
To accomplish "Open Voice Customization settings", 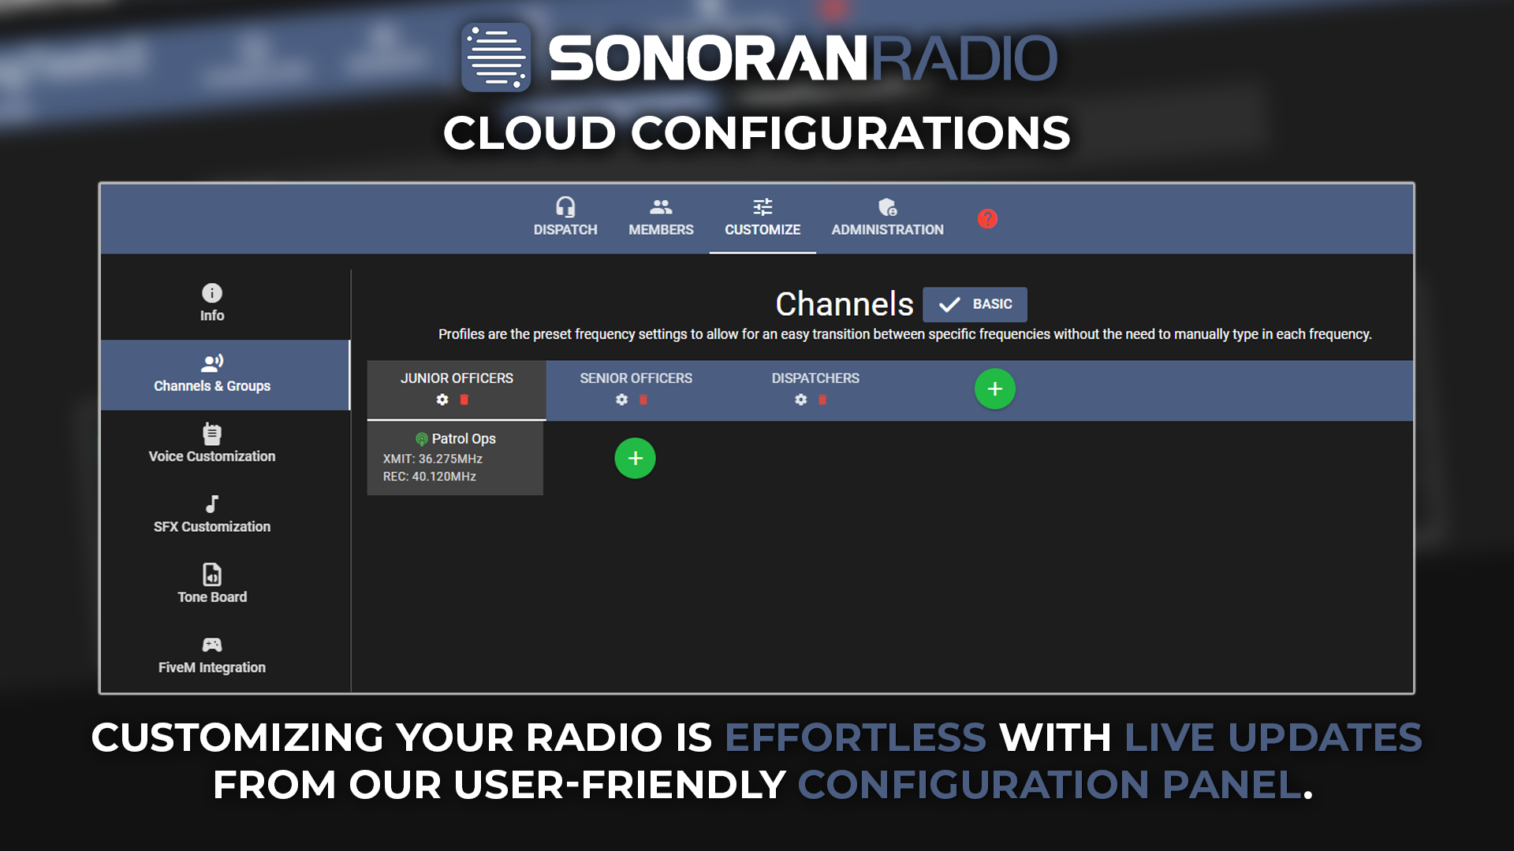I will pos(212,444).
